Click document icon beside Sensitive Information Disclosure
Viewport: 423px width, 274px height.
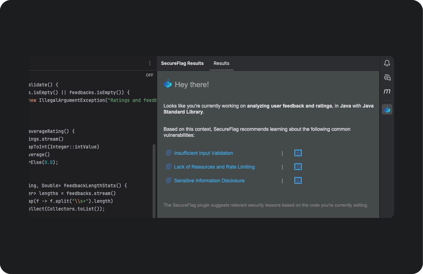point(168,181)
